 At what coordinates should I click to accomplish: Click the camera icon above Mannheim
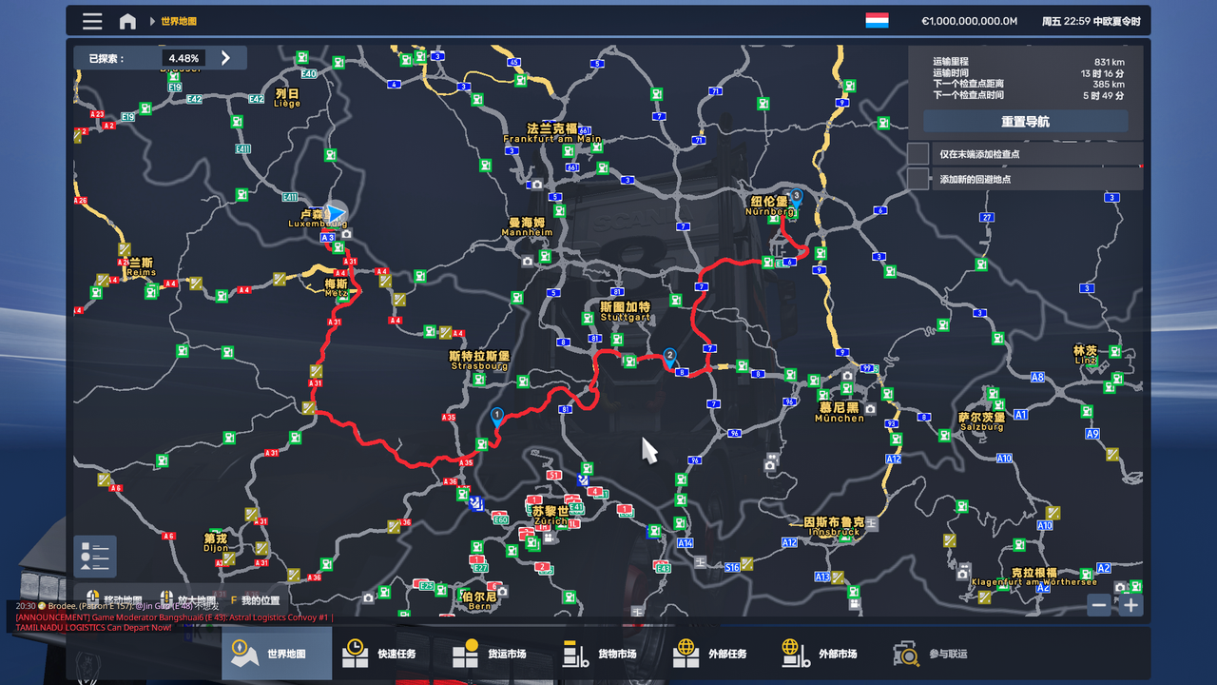(537, 185)
